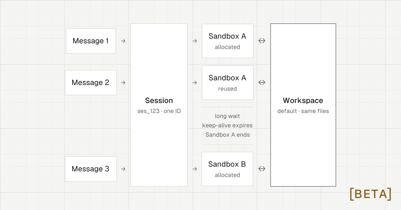Click arrow from Session to Sandbox B
401x210 pixels.
[195, 169]
